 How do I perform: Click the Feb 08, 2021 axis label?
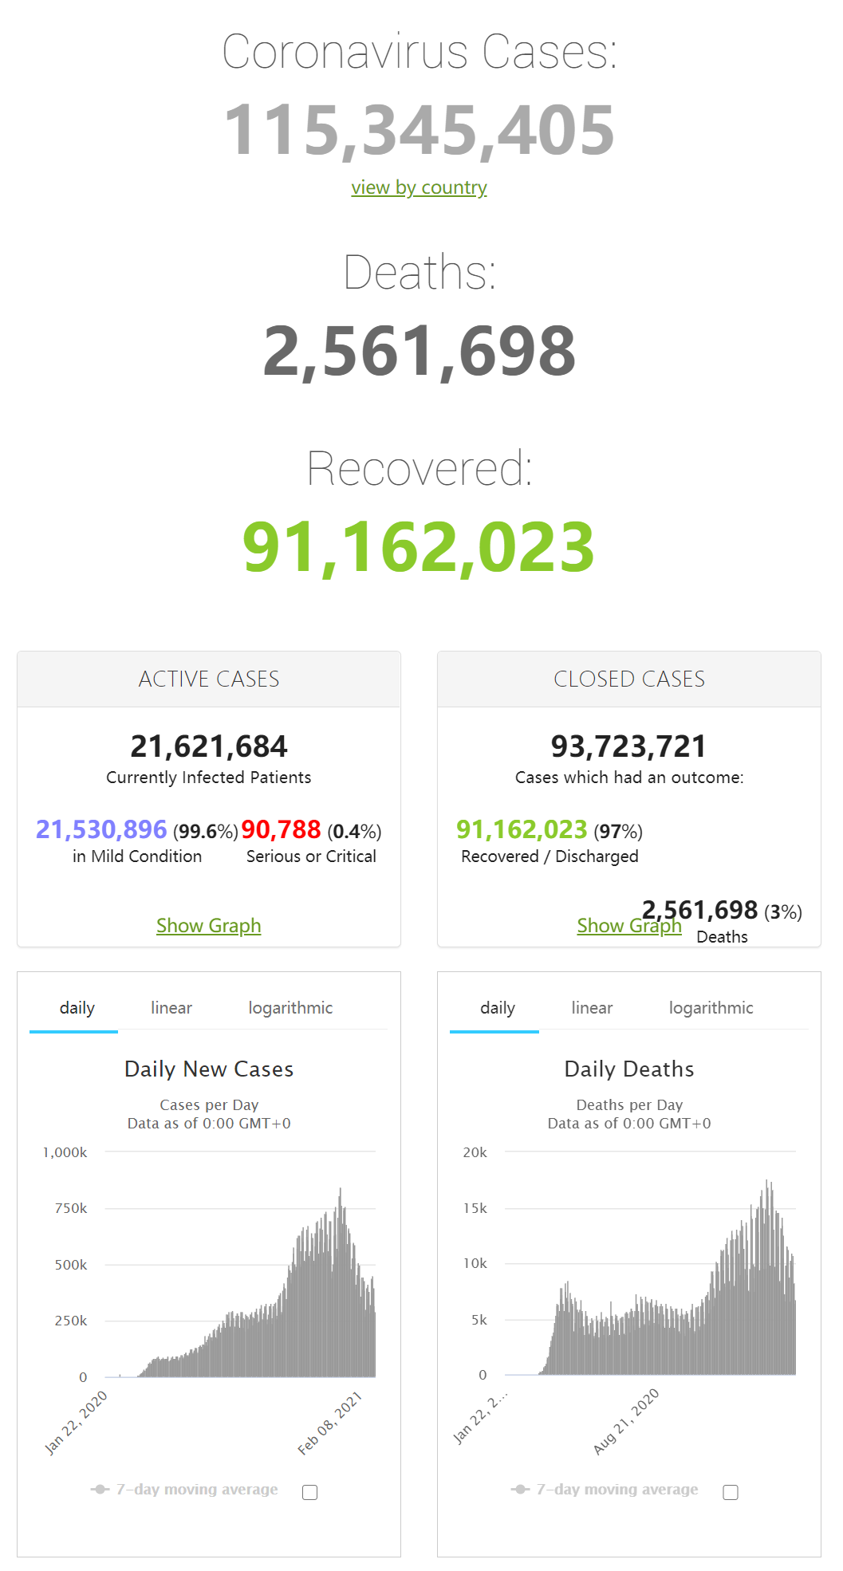[330, 1424]
